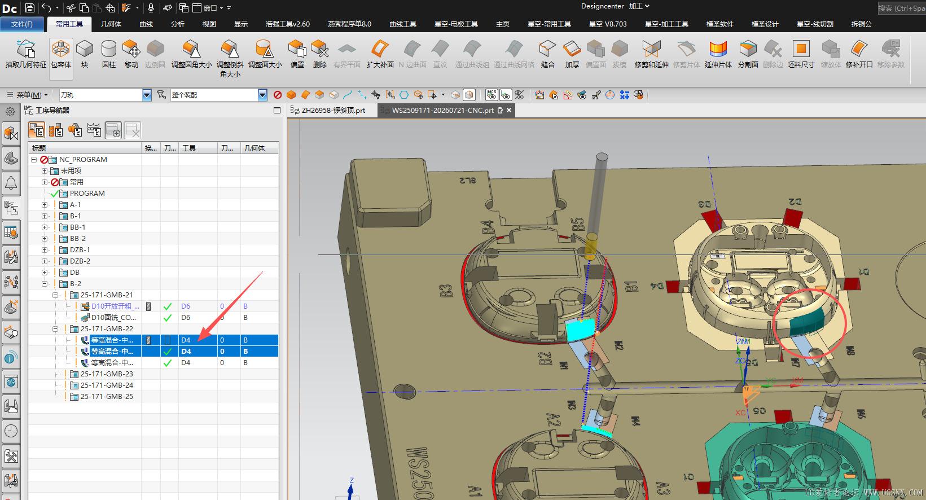Expand the DZB-2 program group
926x500 pixels.
pos(45,261)
